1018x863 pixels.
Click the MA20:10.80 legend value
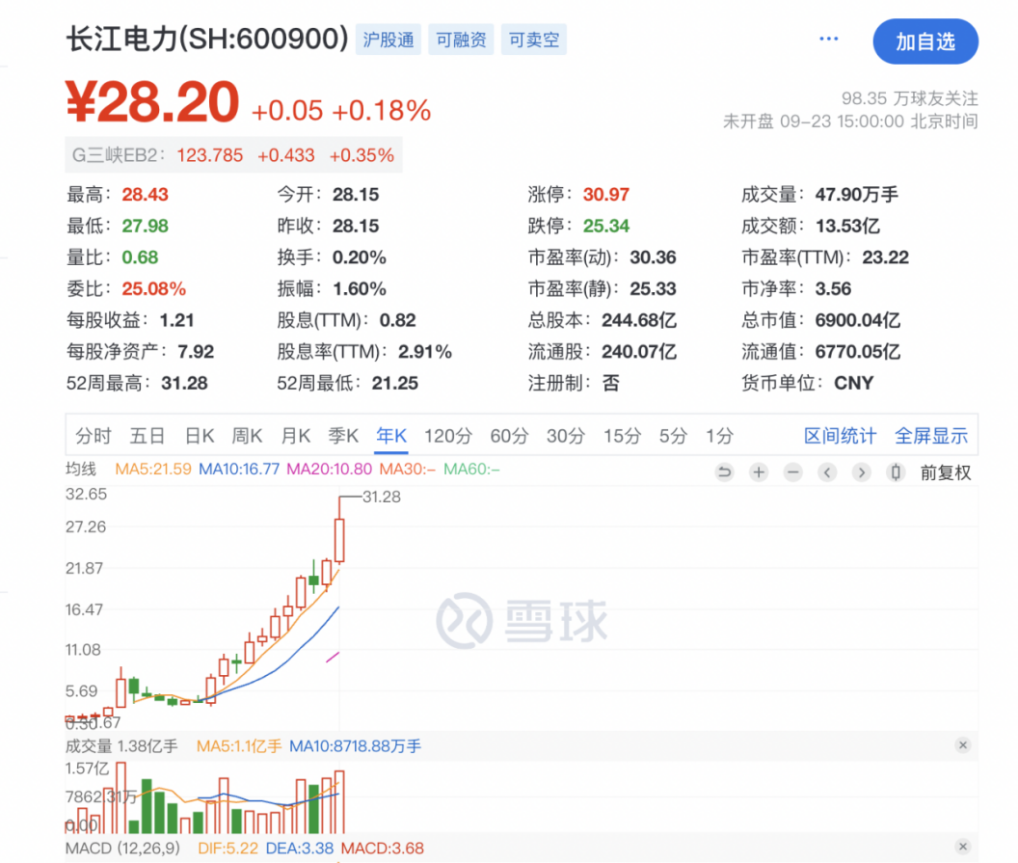329,469
